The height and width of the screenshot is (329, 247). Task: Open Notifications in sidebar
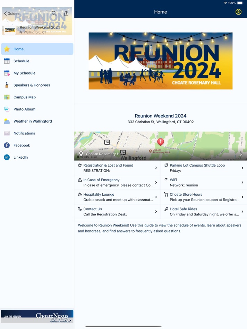point(37,133)
